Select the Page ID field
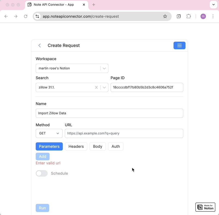Screen dimensions: 219x215 (147, 87)
